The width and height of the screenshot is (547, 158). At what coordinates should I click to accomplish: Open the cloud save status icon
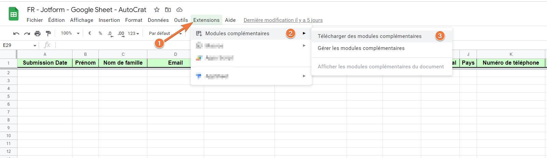179,10
